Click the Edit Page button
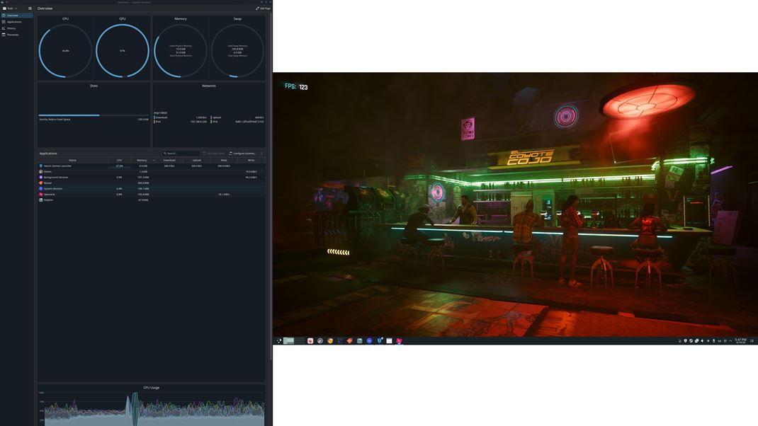Screen dimensions: 758x426 pyautogui.click(x=263, y=8)
